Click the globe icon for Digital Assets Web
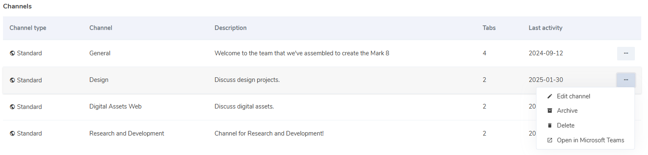Screen dimensions: 648x155 [12, 106]
